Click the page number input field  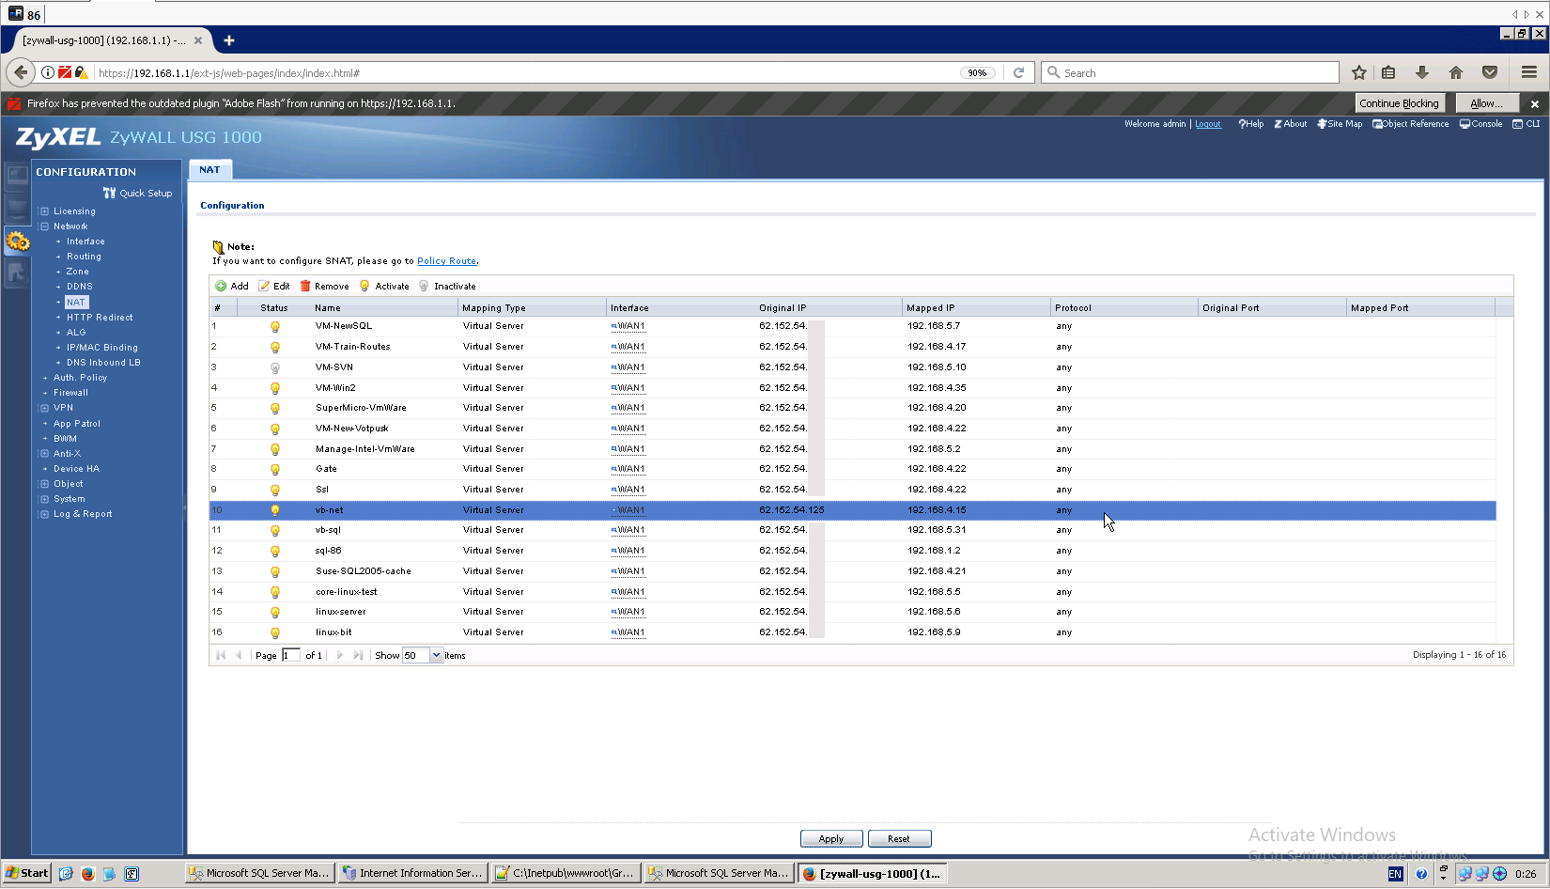click(291, 655)
